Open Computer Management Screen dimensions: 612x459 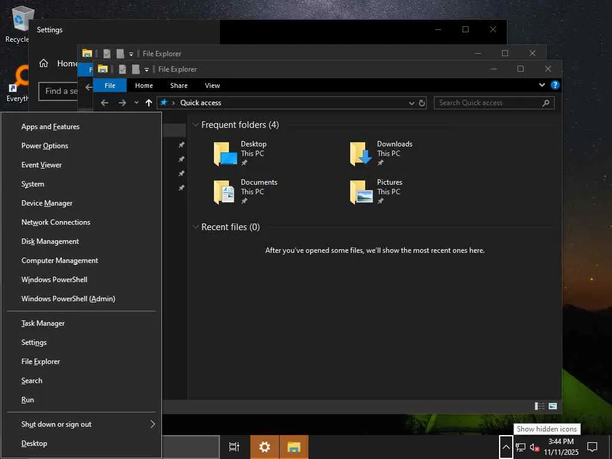(x=81, y=261)
